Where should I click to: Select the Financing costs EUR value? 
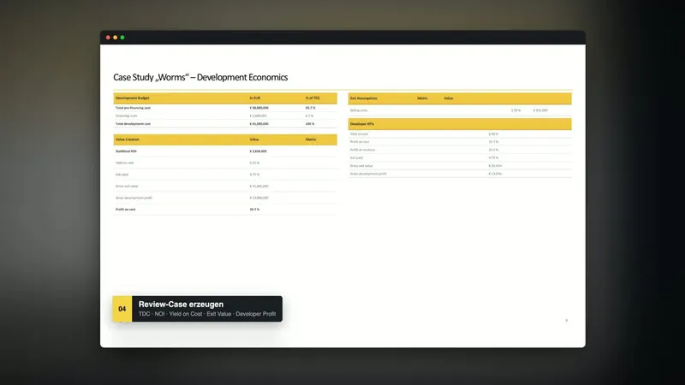(x=259, y=116)
